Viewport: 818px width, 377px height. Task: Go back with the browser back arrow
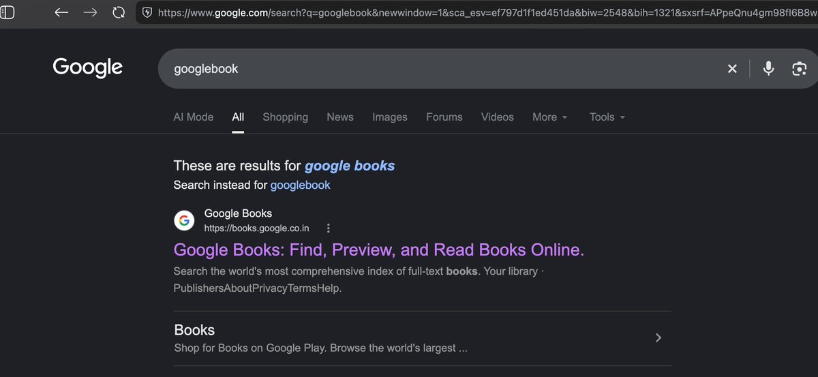pyautogui.click(x=61, y=12)
